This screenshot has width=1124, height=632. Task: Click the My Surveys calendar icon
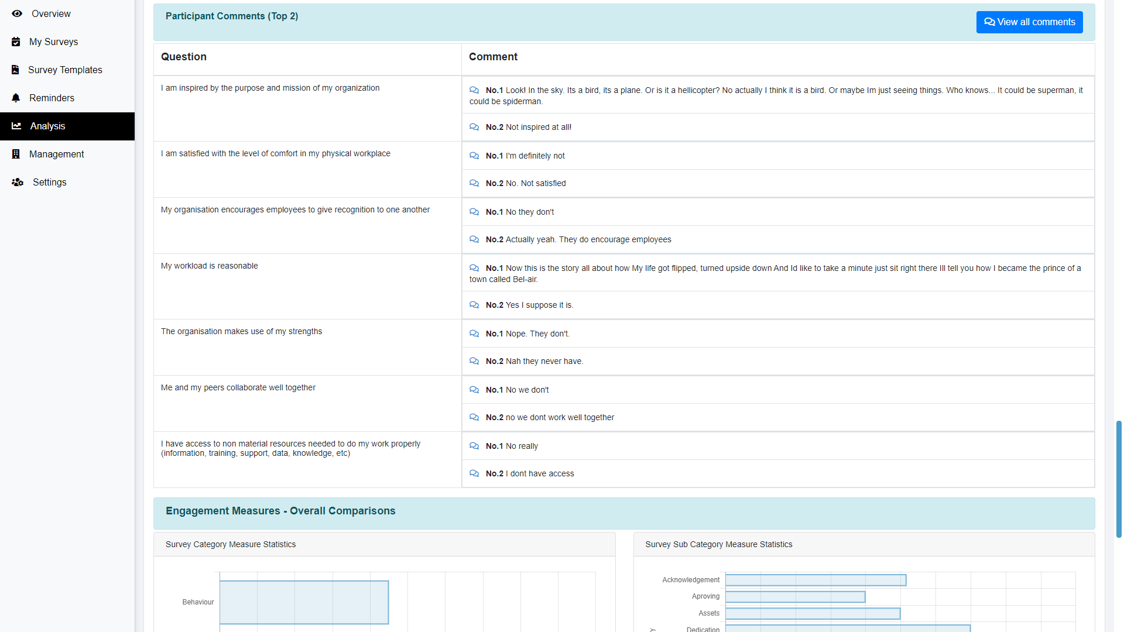point(16,42)
